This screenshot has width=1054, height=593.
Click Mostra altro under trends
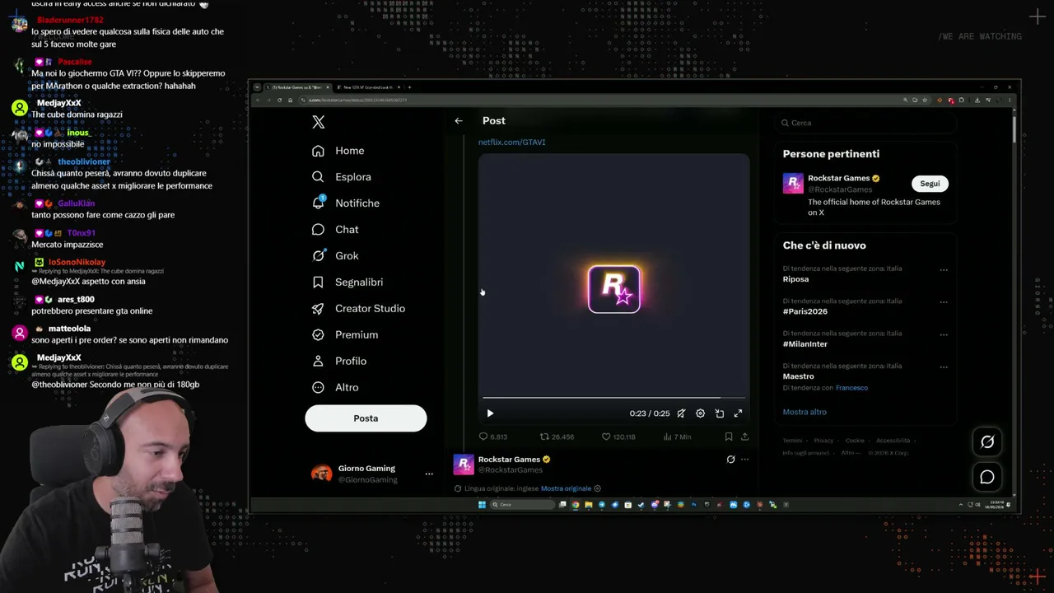804,412
